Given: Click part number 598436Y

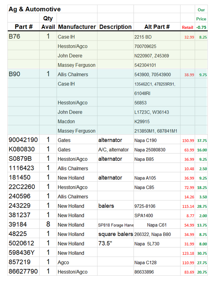Looking at the screenshot, I should point(22,253).
